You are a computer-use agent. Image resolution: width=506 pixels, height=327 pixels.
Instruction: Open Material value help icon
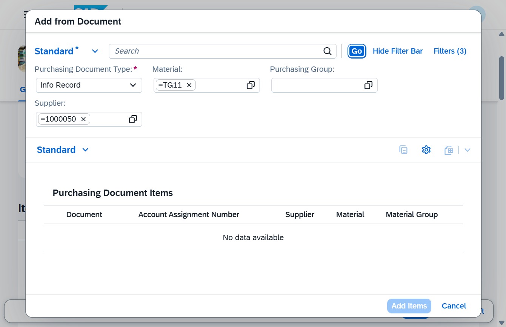click(x=251, y=85)
